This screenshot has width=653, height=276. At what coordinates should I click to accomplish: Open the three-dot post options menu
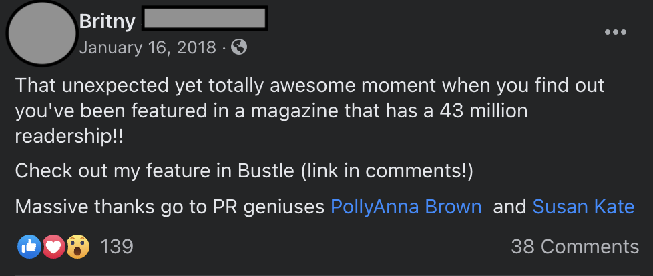pyautogui.click(x=616, y=32)
